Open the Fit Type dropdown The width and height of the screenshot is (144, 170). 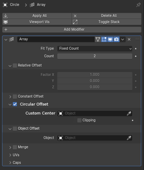point(95,49)
